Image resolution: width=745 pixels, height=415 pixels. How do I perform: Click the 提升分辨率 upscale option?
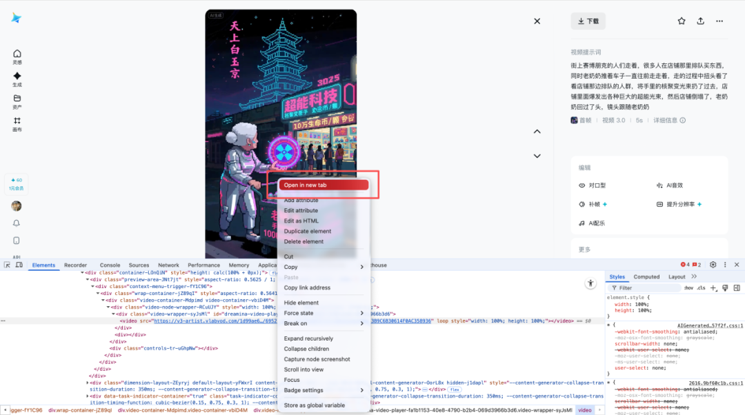(679, 204)
